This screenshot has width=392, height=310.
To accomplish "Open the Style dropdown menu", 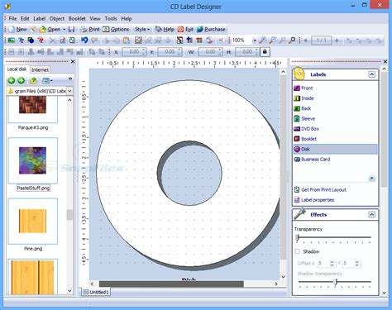I will point(142,29).
